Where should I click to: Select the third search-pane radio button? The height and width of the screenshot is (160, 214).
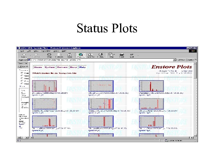22,78
